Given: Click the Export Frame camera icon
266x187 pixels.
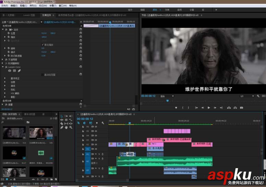Looking at the screenshot, I should click(241, 108).
